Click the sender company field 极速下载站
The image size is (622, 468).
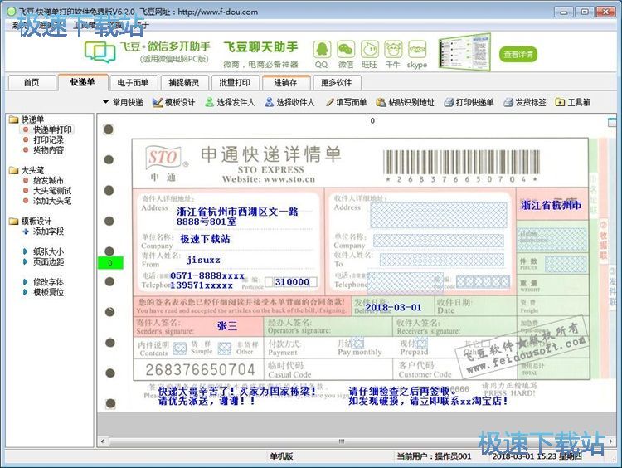205,239
